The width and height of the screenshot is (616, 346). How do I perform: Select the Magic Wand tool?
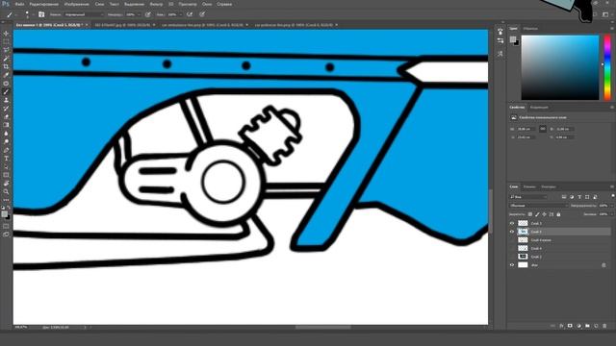tap(6, 58)
